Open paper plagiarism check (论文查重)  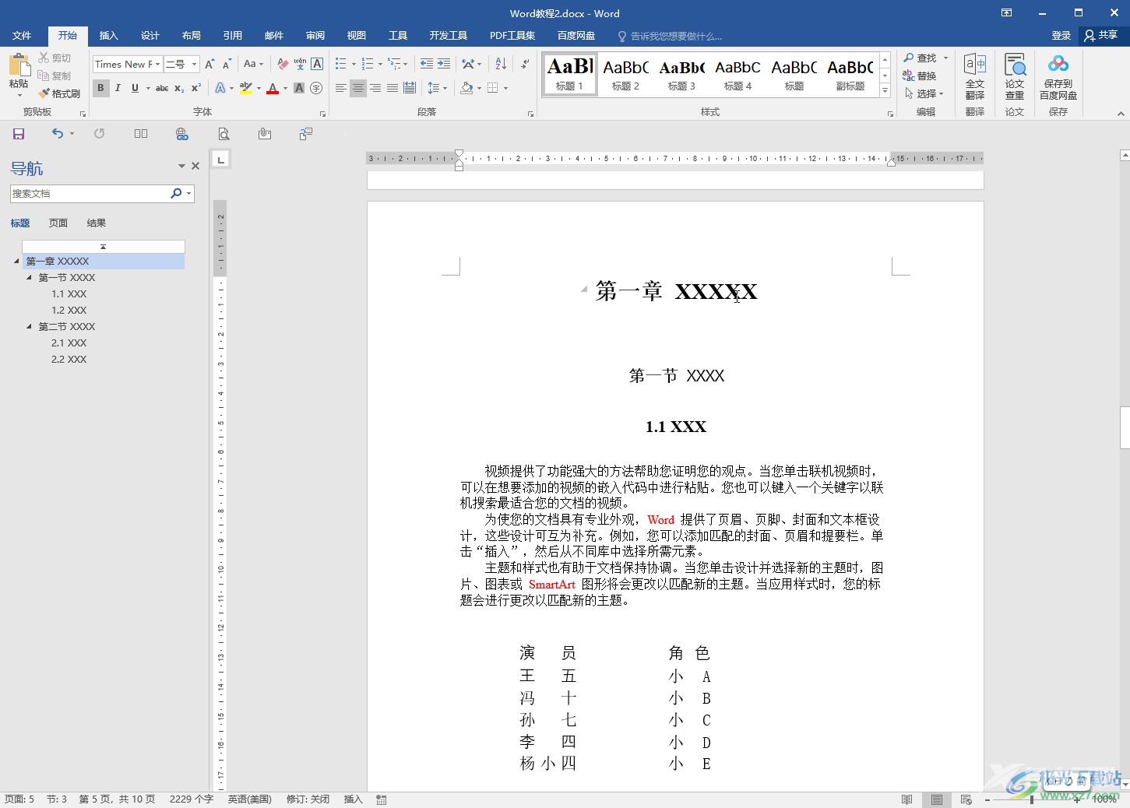pyautogui.click(x=1015, y=76)
